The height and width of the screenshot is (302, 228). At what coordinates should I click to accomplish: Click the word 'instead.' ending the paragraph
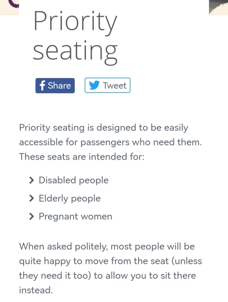coord(36,290)
